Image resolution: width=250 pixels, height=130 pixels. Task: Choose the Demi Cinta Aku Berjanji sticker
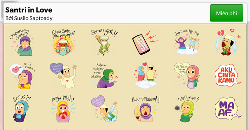(63, 42)
